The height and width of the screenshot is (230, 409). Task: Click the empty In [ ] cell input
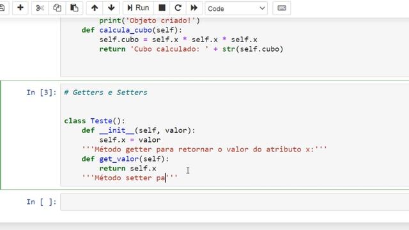[x=235, y=202]
